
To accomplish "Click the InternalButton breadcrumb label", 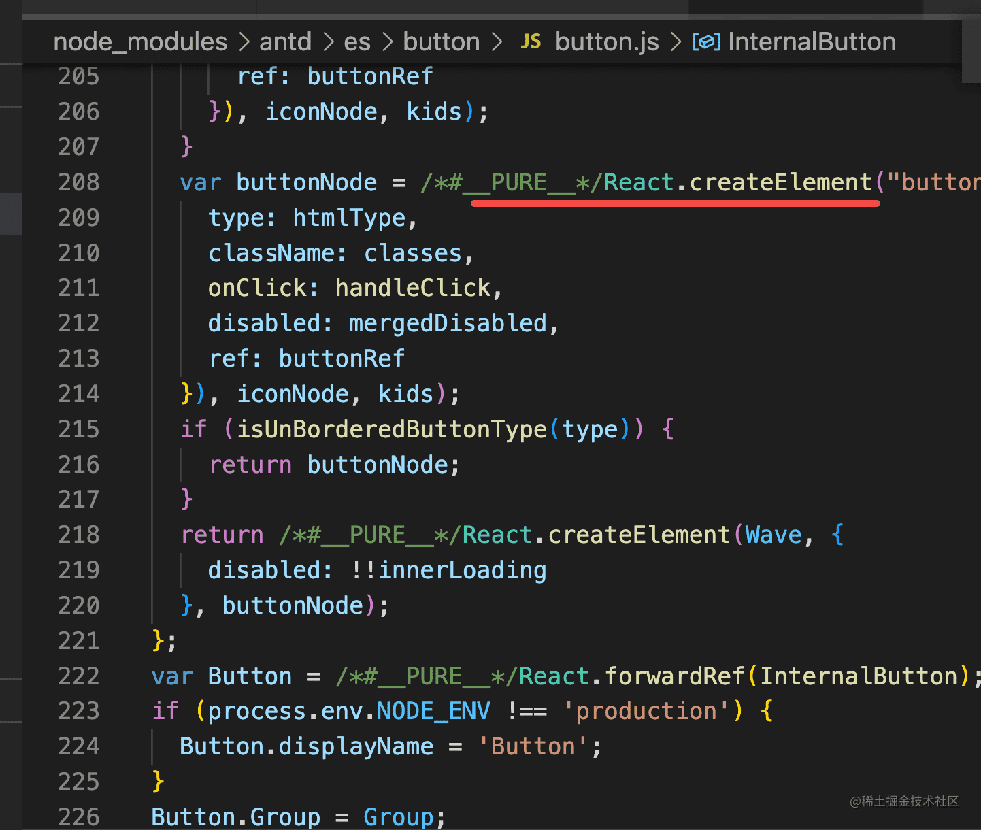I will [x=812, y=42].
